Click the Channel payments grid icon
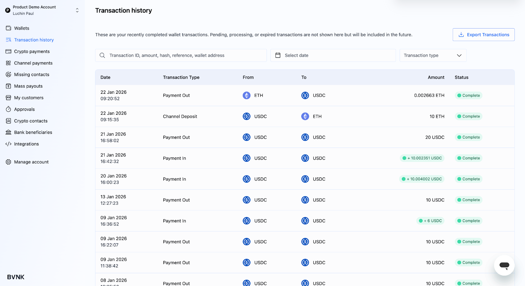 click(x=9, y=63)
